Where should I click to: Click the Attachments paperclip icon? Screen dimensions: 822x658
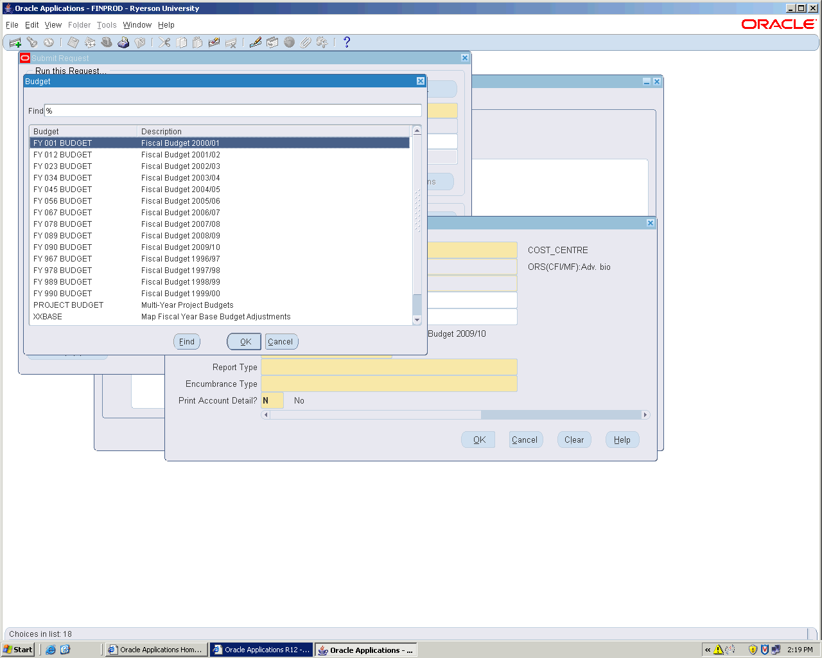coord(306,42)
